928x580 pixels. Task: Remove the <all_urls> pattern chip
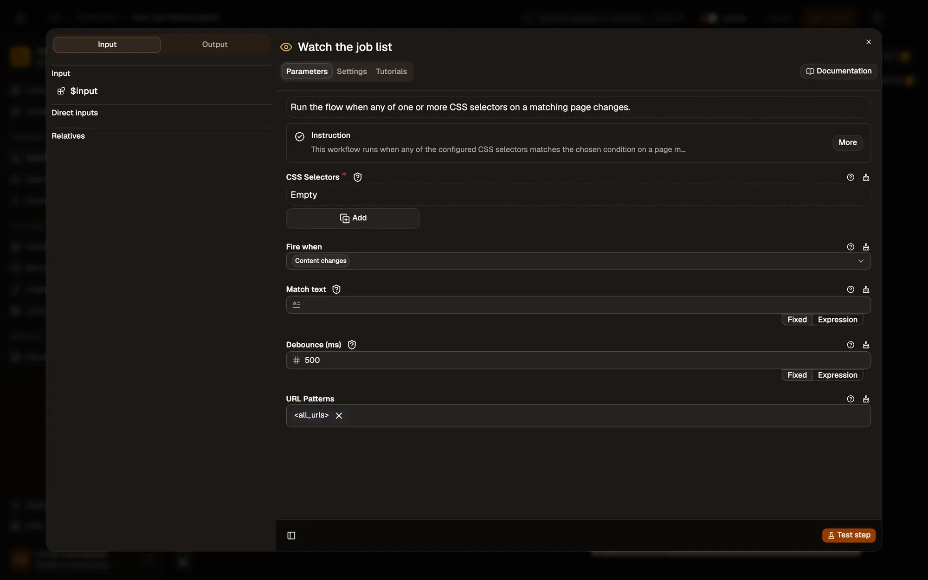(x=339, y=416)
